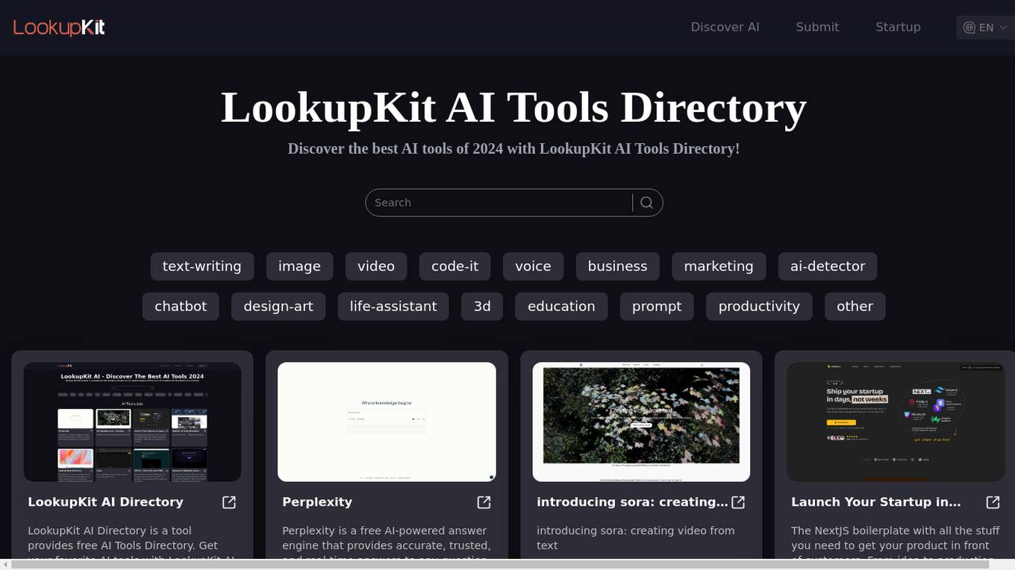Image resolution: width=1015 pixels, height=570 pixels.
Task: Go to the Startup navigation item
Action: [898, 27]
